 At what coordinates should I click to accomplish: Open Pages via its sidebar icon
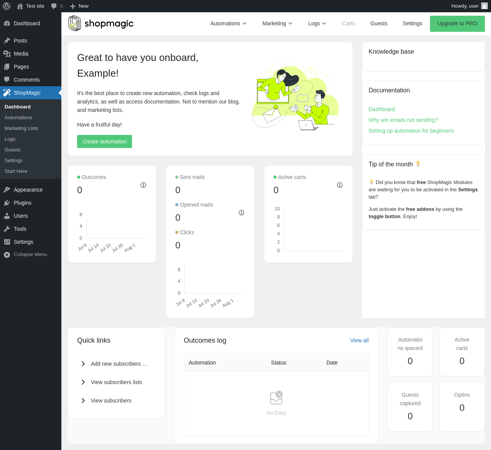pos(7,67)
